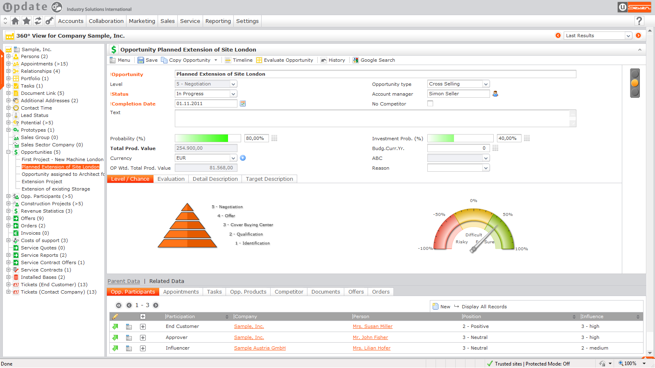Open the Mrs. Susan Miller link
Viewport: 655px width, 368px height.
[373, 326]
